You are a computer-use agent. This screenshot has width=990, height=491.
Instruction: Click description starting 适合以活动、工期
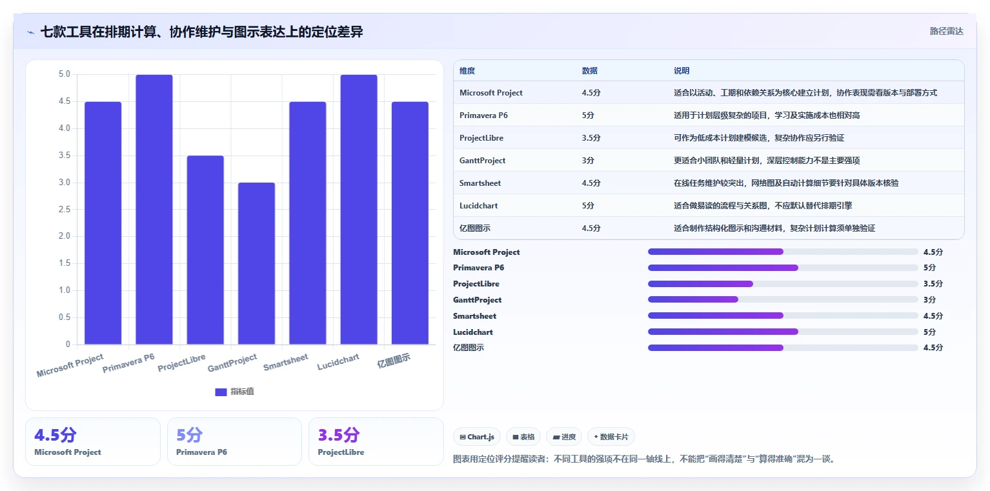[x=805, y=93]
